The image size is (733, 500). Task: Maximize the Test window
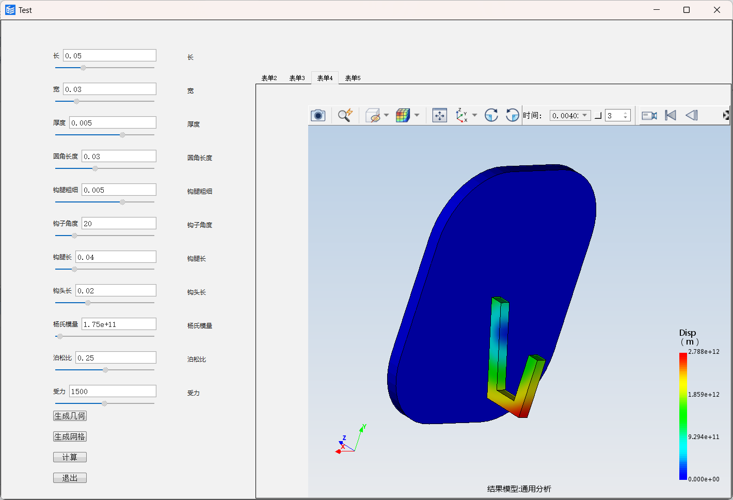[687, 10]
